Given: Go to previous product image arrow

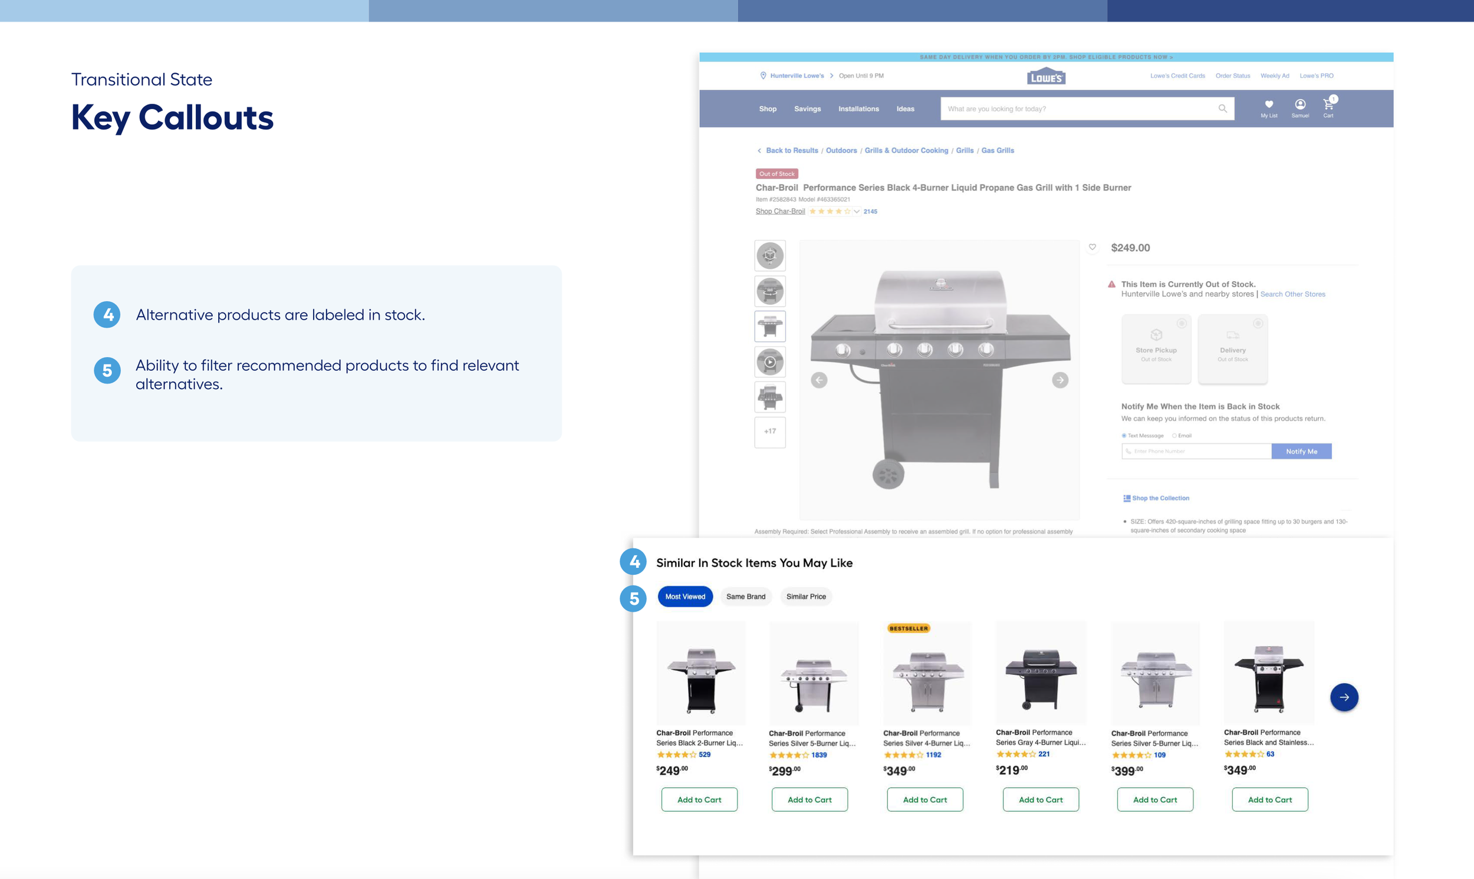Looking at the screenshot, I should tap(819, 380).
